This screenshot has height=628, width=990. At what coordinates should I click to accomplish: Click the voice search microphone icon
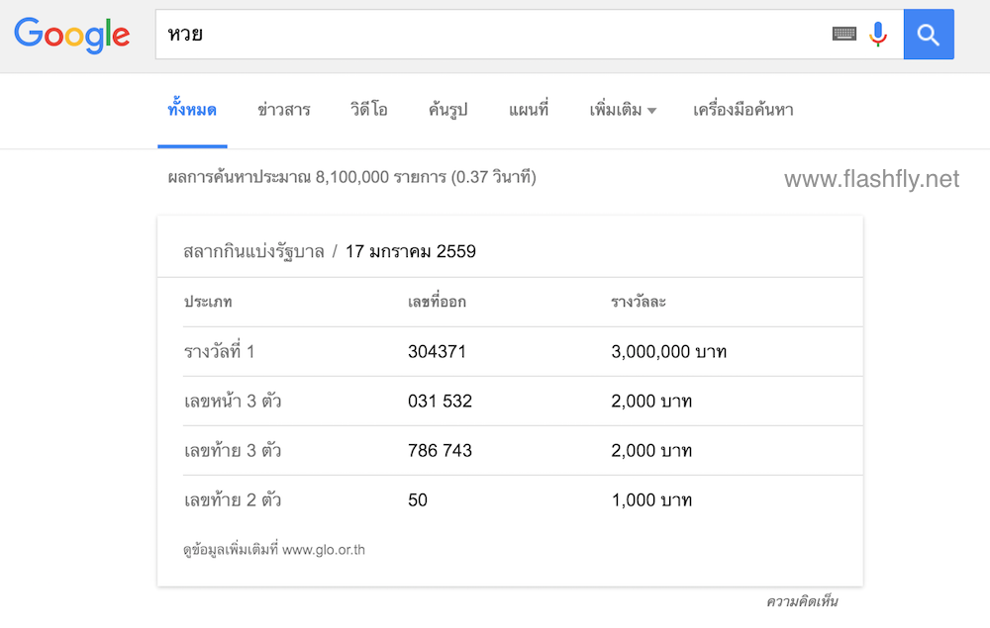coord(877,33)
